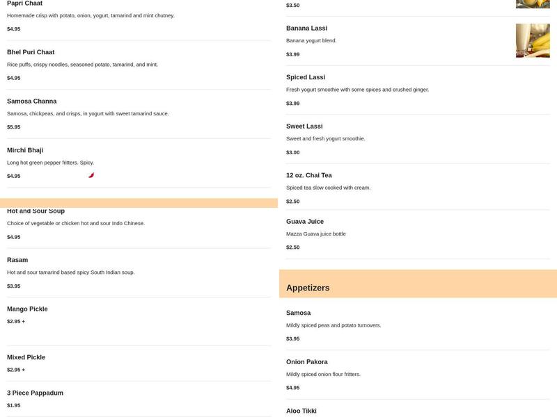Choose the 12 oz. Chai Tea
The image size is (557, 417).
(x=309, y=175)
